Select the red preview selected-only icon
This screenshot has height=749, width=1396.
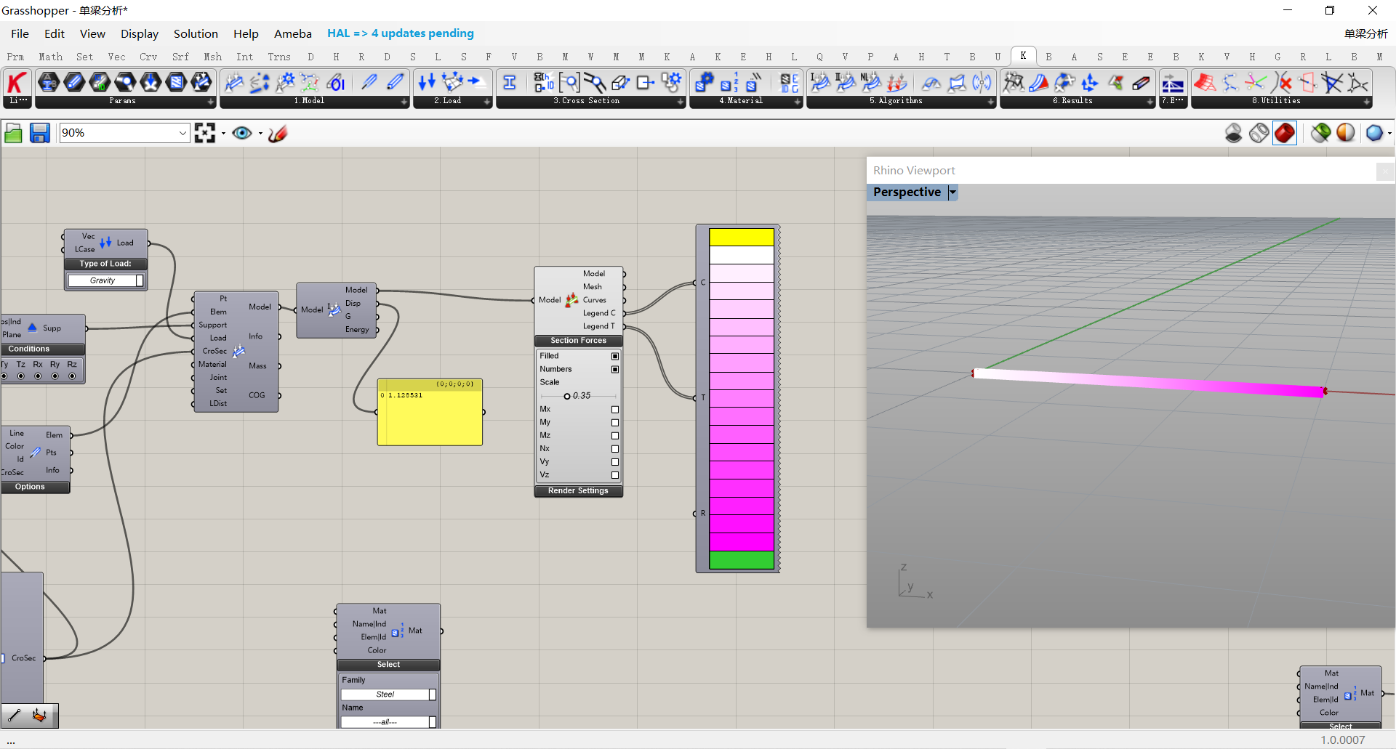pyautogui.click(x=1285, y=133)
